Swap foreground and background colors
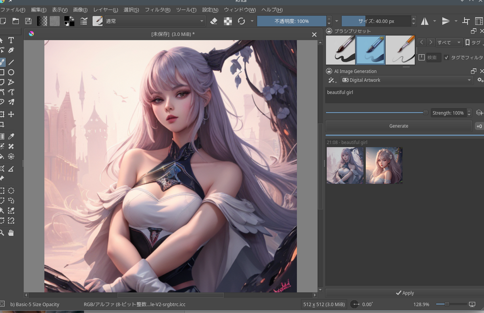 [72, 18]
